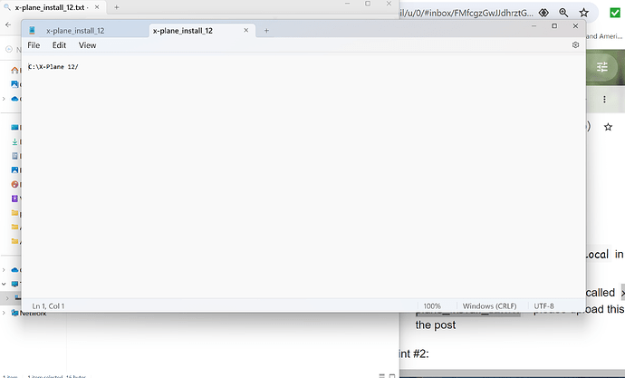This screenshot has width=625, height=378.
Task: Open the File menu in Notepad
Action: (x=34, y=45)
